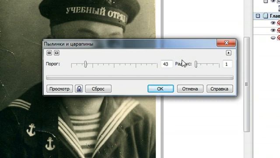
Task: Show the object with the greyed-out eye
Action: click(273, 38)
